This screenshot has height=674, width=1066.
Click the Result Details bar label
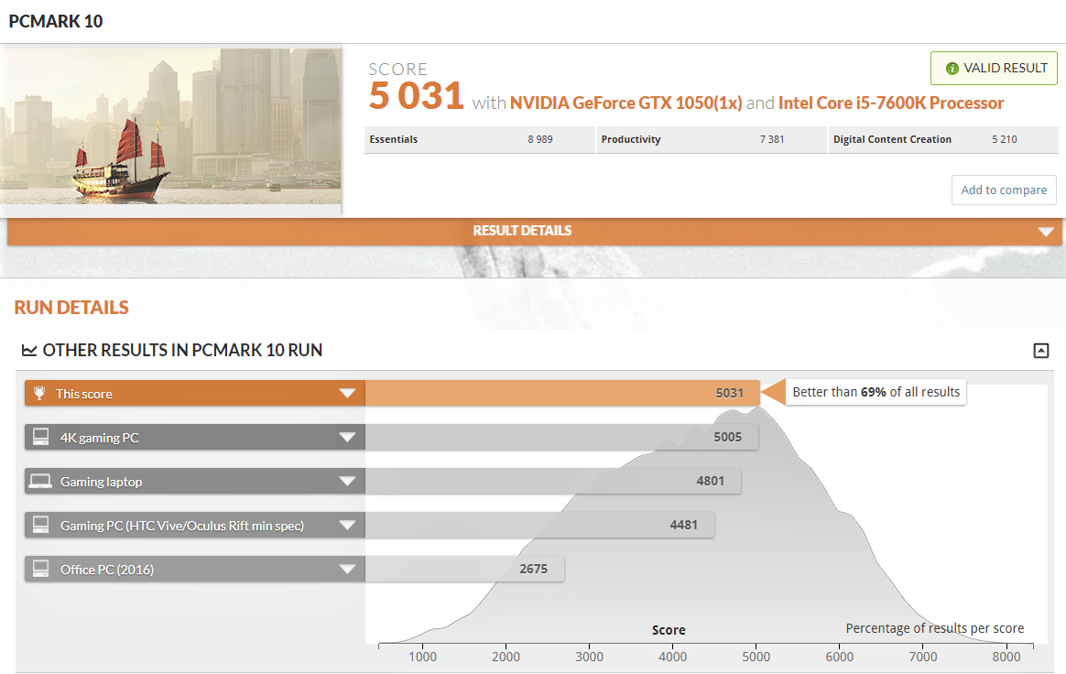pos(522,231)
